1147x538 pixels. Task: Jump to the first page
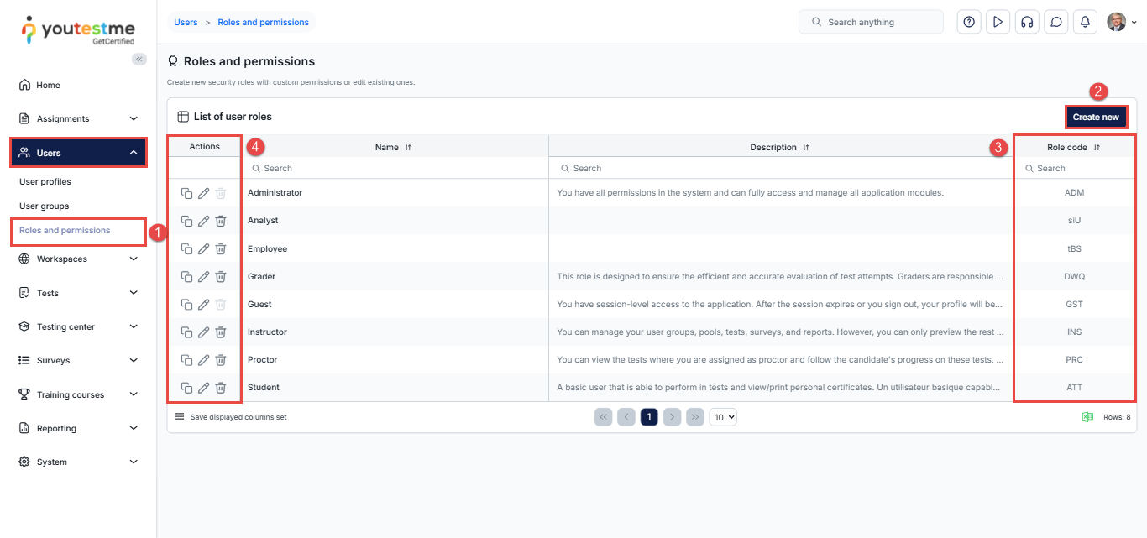pyautogui.click(x=603, y=417)
